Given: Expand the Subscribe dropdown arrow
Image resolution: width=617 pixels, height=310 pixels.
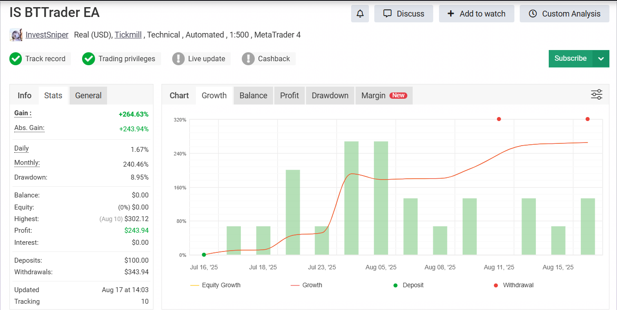Looking at the screenshot, I should coord(601,59).
